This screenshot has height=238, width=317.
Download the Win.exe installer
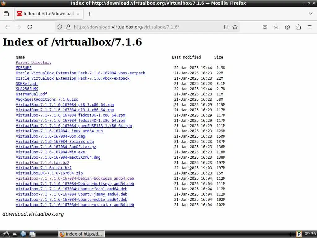pyautogui.click(x=50, y=152)
